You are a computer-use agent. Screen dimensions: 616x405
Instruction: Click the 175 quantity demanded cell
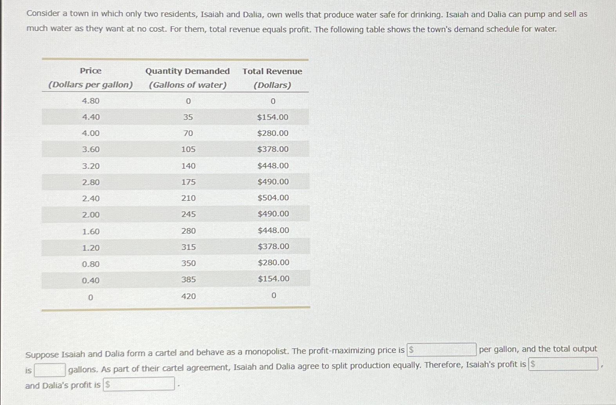click(188, 182)
